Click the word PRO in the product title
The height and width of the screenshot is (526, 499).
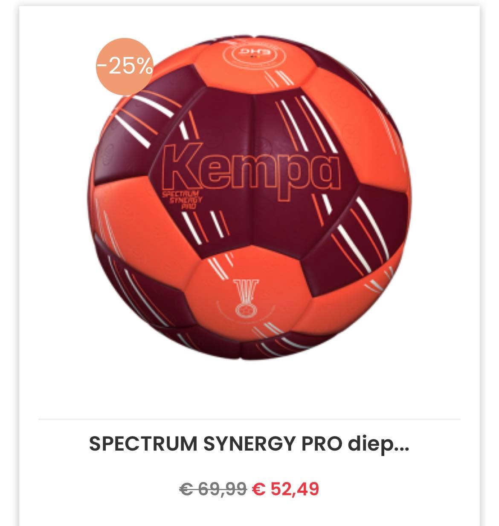(321, 444)
